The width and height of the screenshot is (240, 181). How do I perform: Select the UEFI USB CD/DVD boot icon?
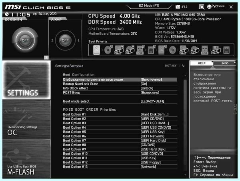(x=130, y=50)
